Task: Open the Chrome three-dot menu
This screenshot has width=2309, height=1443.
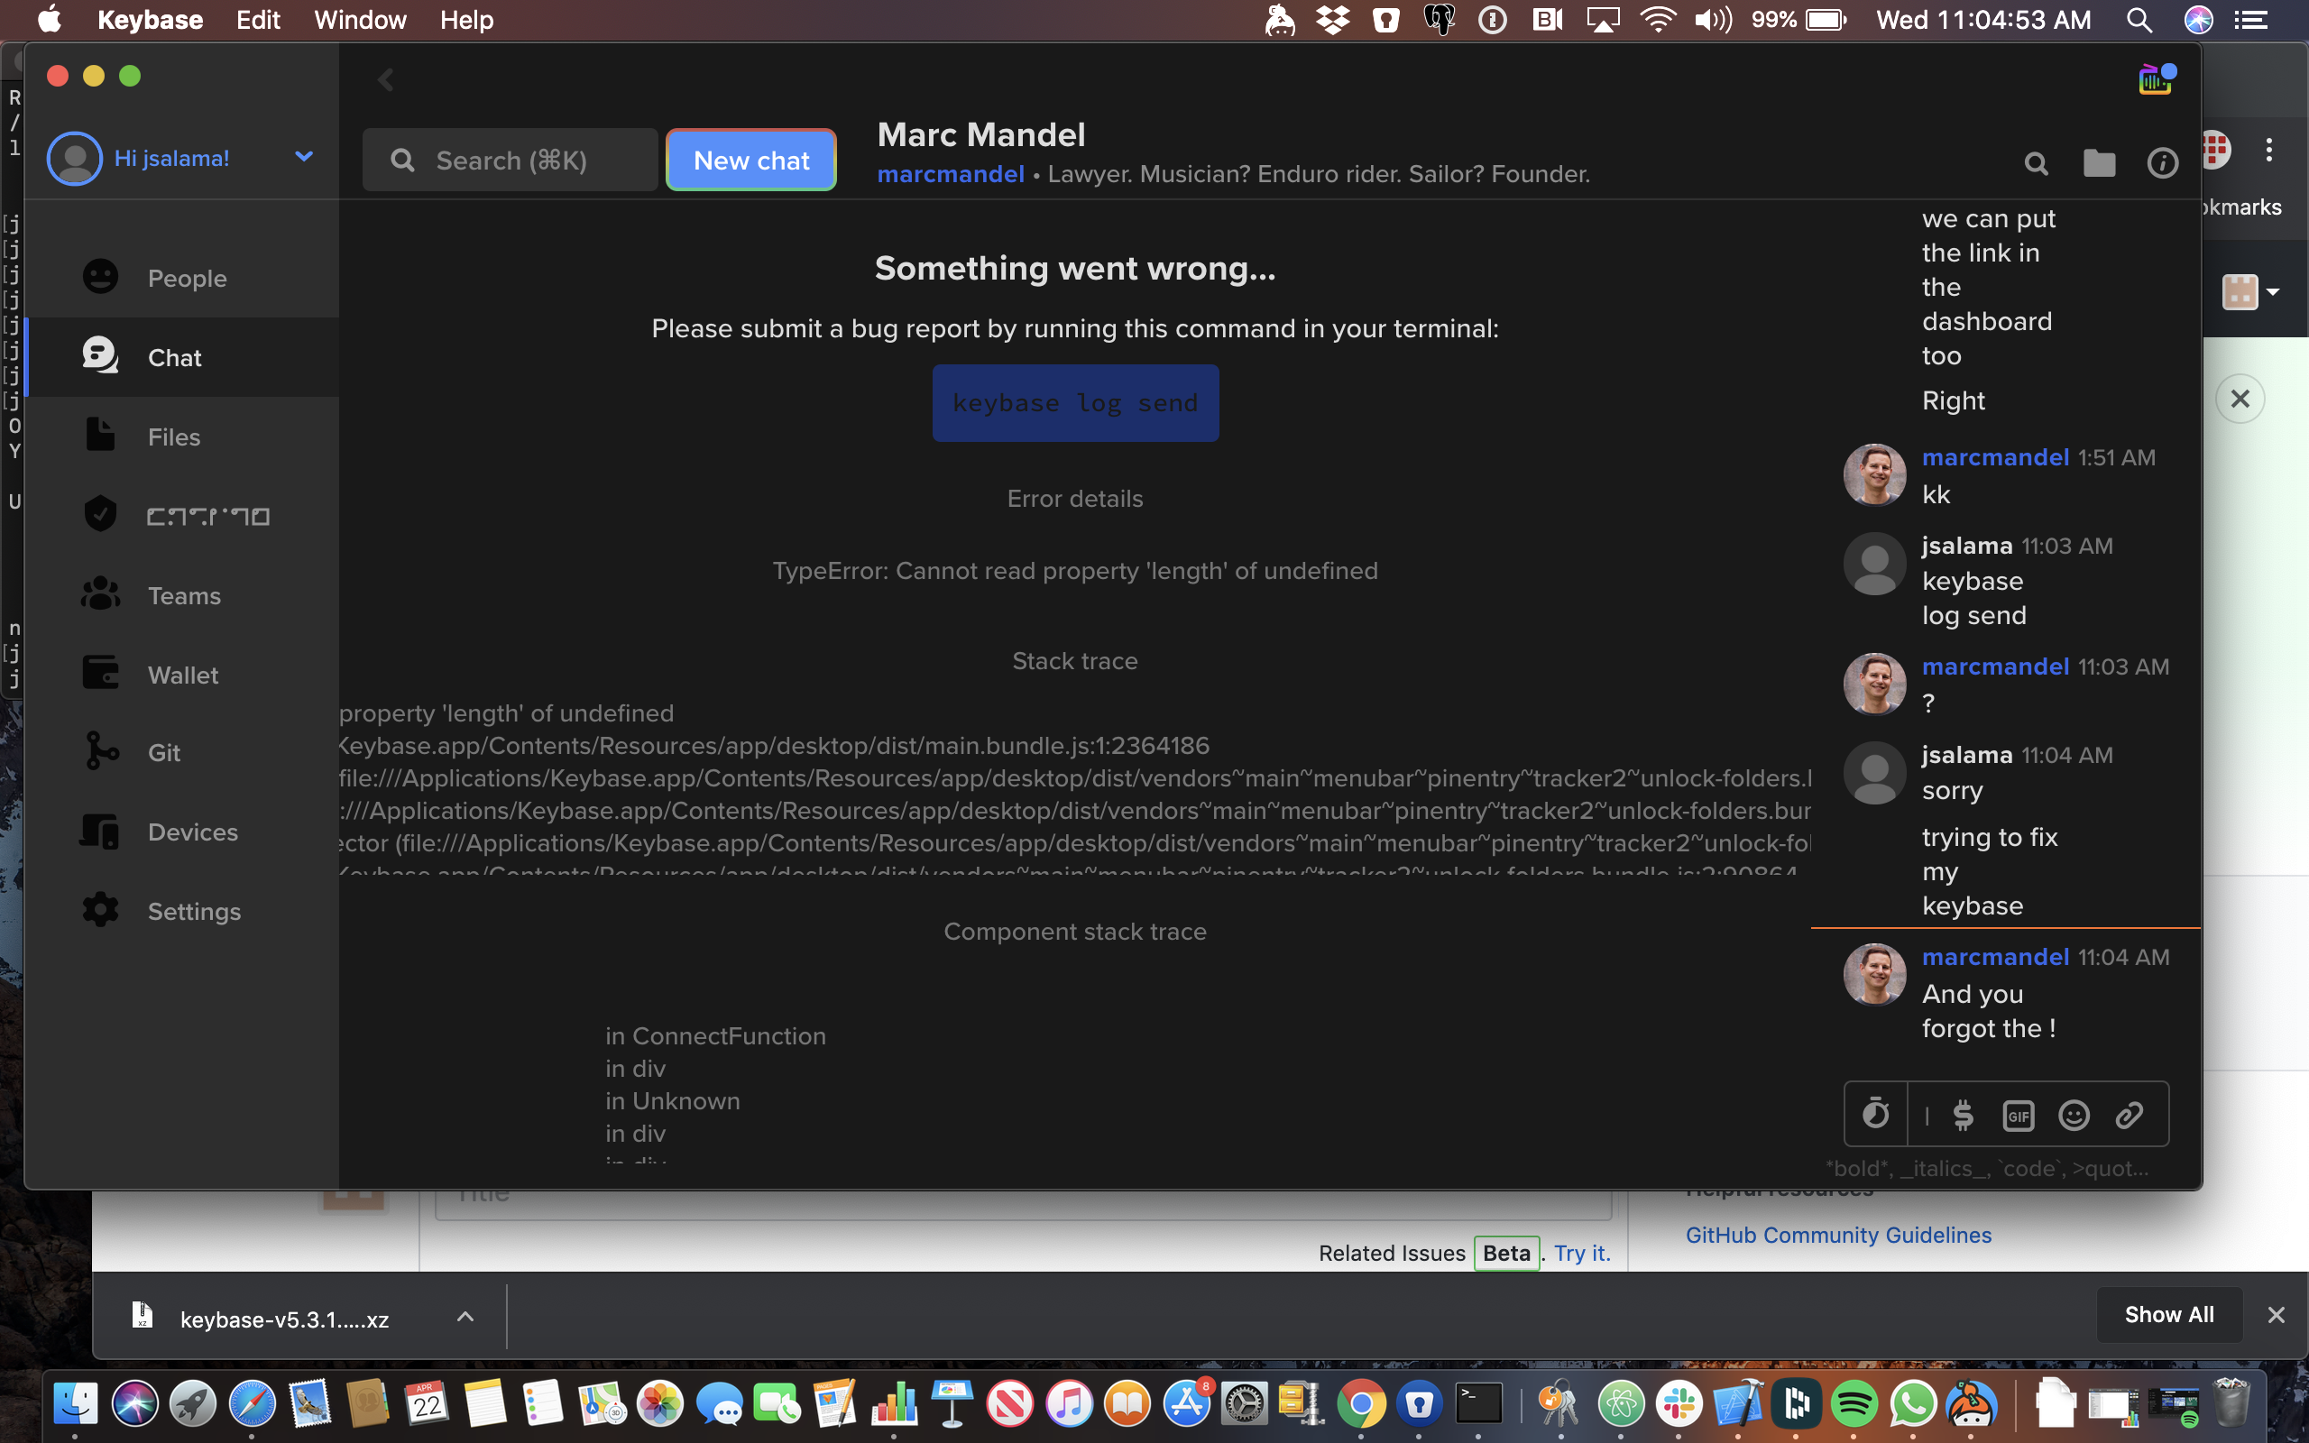Action: pyautogui.click(x=2269, y=150)
